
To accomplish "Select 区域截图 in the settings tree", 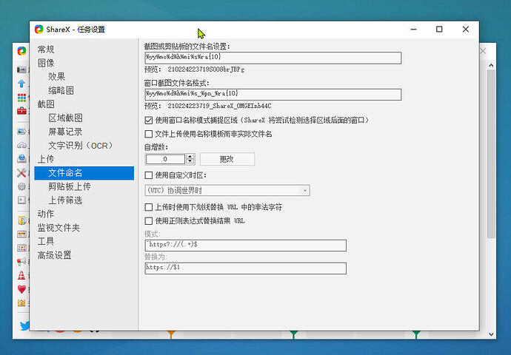I will coord(65,118).
